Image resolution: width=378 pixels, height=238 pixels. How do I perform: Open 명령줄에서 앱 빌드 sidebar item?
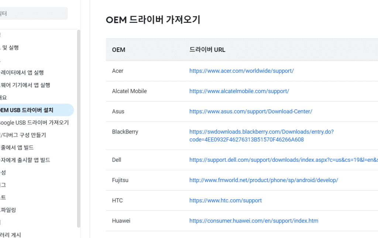[17, 148]
